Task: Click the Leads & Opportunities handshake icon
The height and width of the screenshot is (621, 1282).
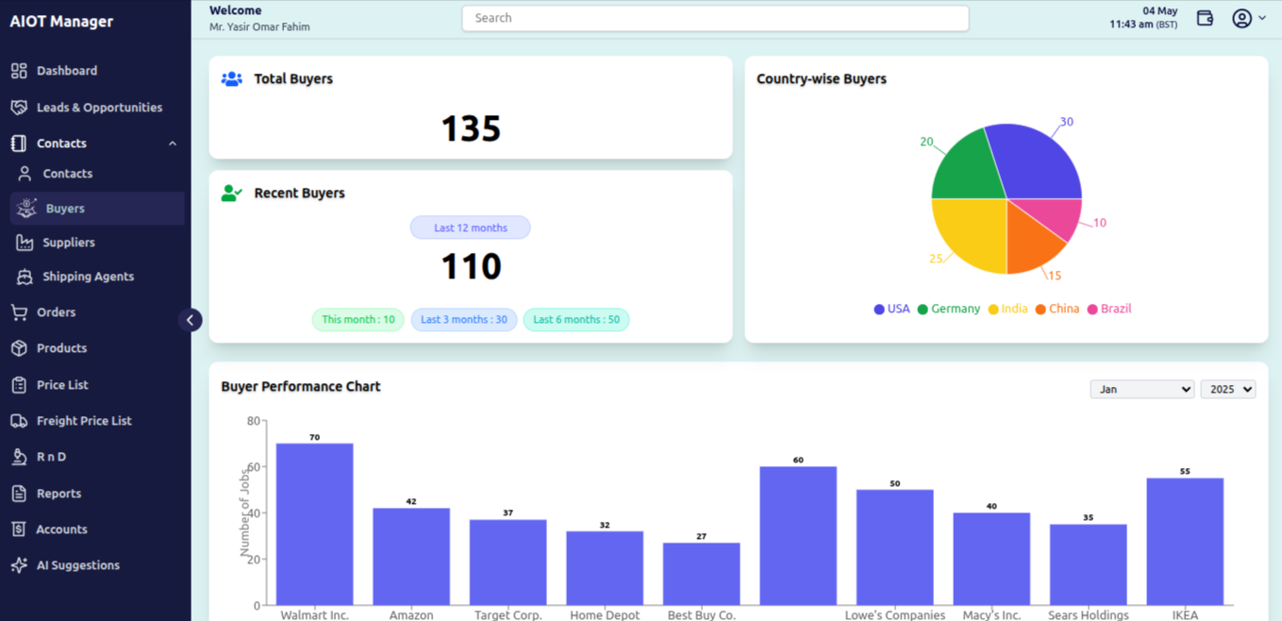Action: point(19,108)
